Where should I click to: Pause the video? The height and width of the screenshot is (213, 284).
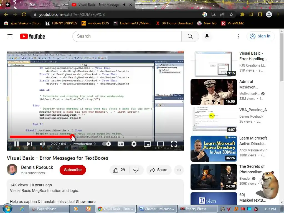click(x=16, y=144)
